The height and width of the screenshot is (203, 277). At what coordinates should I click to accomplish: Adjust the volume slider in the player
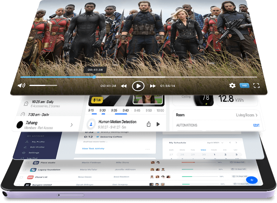point(43,85)
